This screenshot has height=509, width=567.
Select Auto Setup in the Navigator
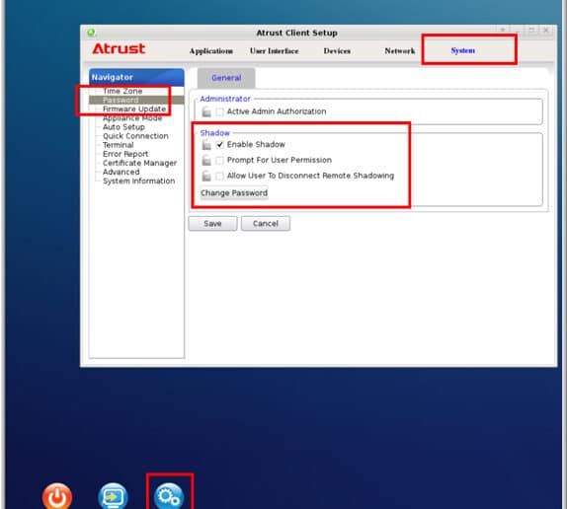[123, 127]
